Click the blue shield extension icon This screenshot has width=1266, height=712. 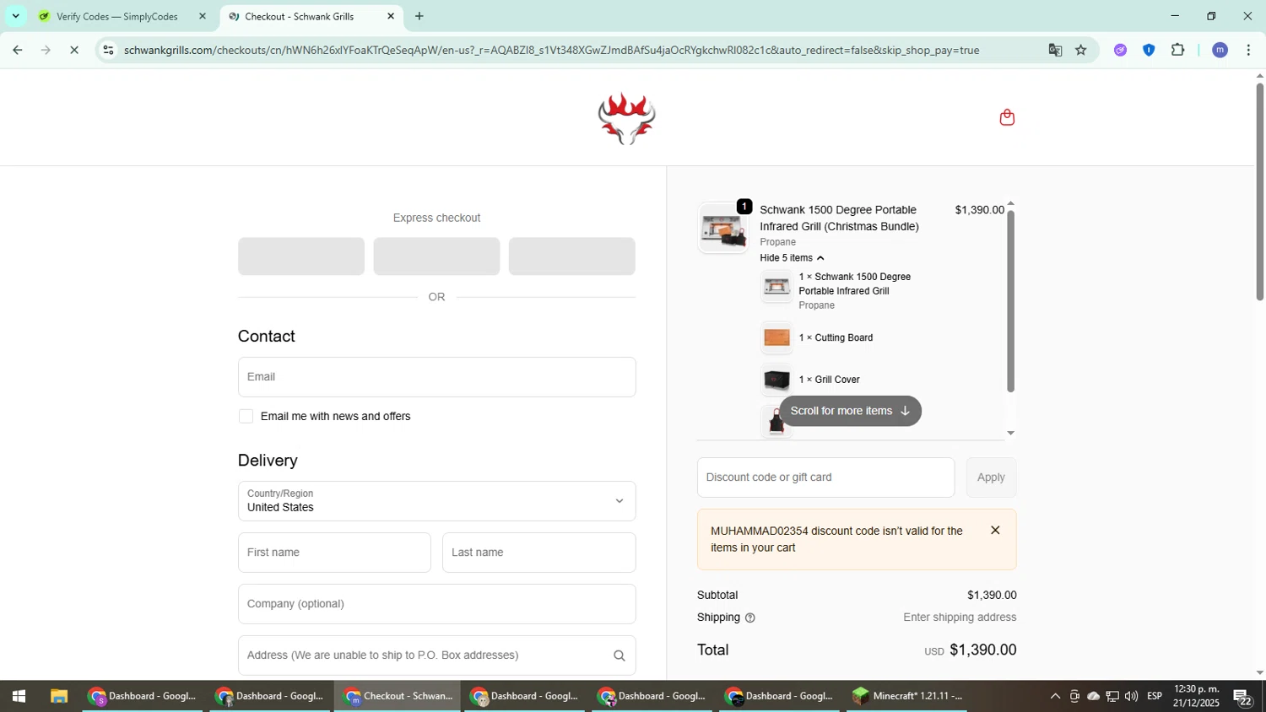coord(1149,50)
